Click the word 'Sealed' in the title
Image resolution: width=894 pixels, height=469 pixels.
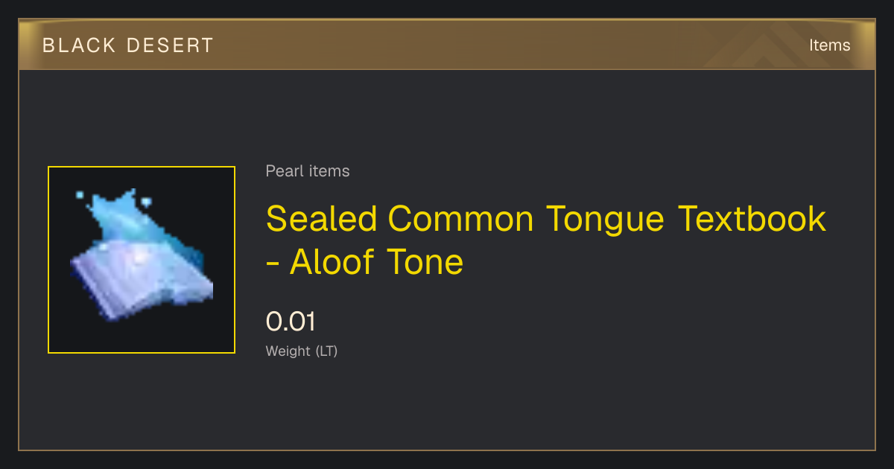tap(322, 219)
